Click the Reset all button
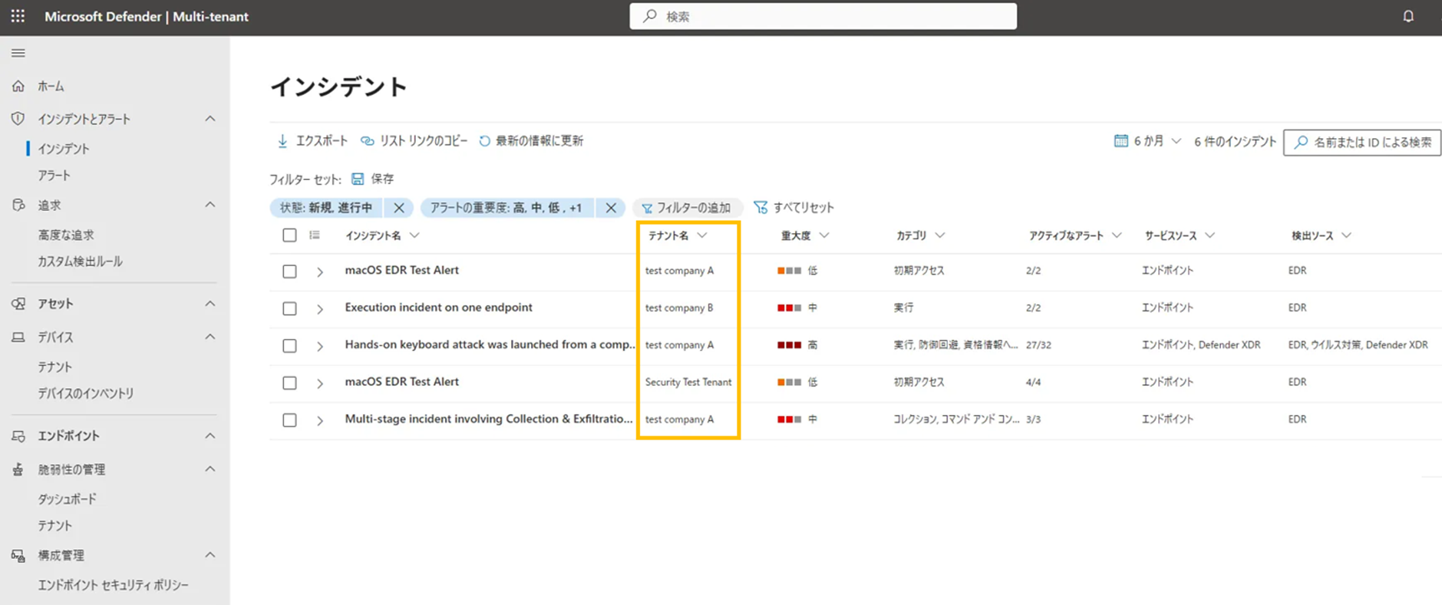 (794, 208)
